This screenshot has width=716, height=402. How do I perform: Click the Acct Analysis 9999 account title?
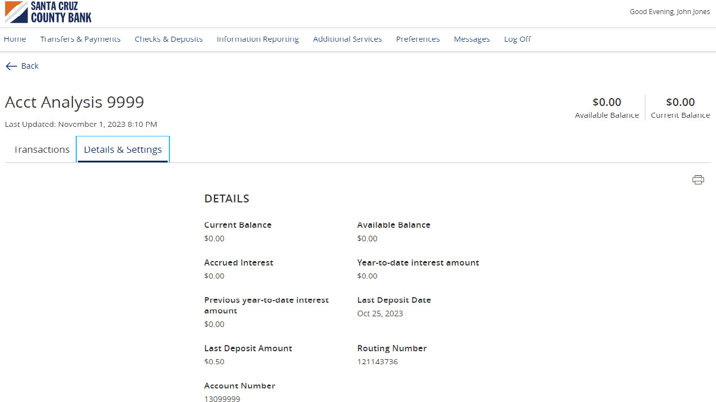pyautogui.click(x=74, y=102)
